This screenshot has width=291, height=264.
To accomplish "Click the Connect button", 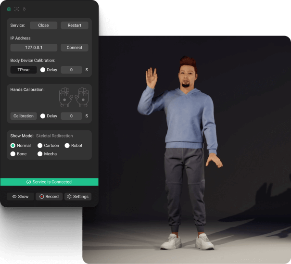I will point(75,48).
